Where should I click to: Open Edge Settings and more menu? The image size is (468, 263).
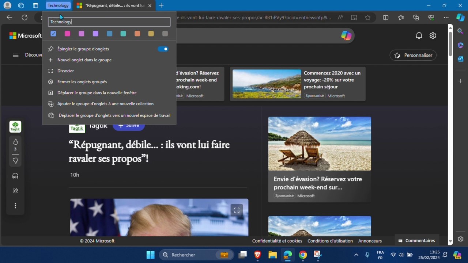(x=446, y=17)
